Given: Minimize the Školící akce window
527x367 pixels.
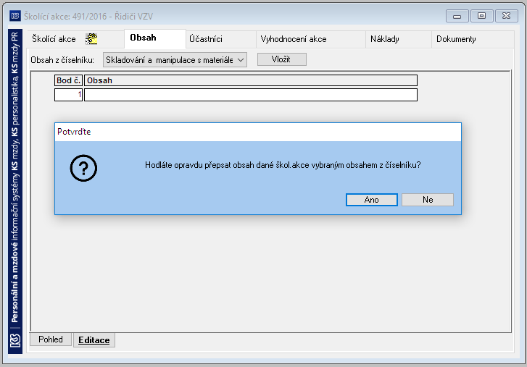Looking at the screenshot, I should 457,16.
